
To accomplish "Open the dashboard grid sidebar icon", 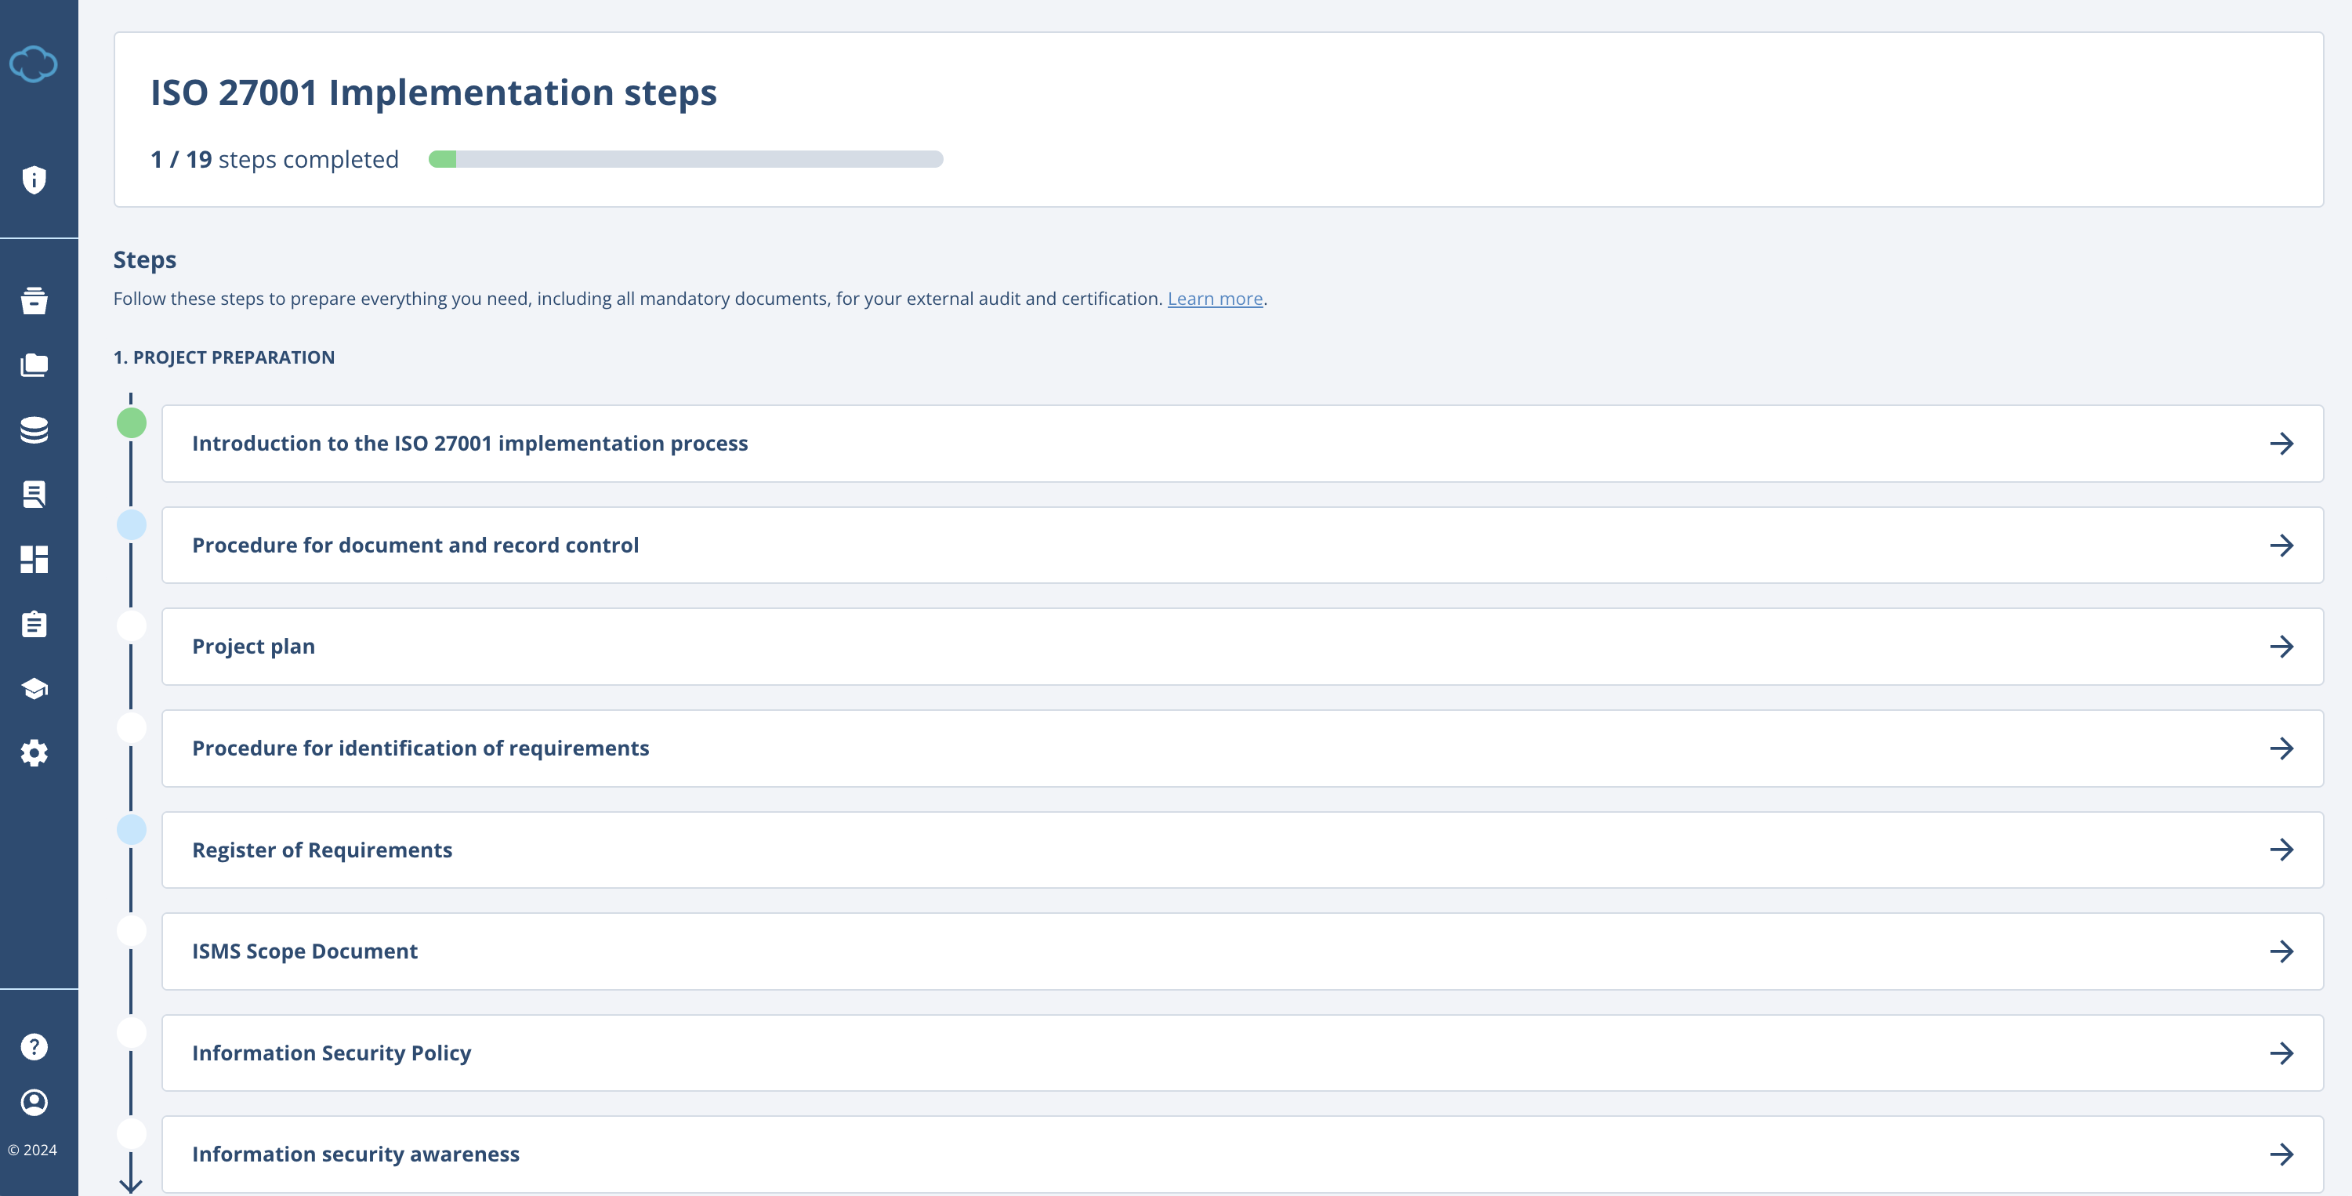I will pyautogui.click(x=34, y=559).
